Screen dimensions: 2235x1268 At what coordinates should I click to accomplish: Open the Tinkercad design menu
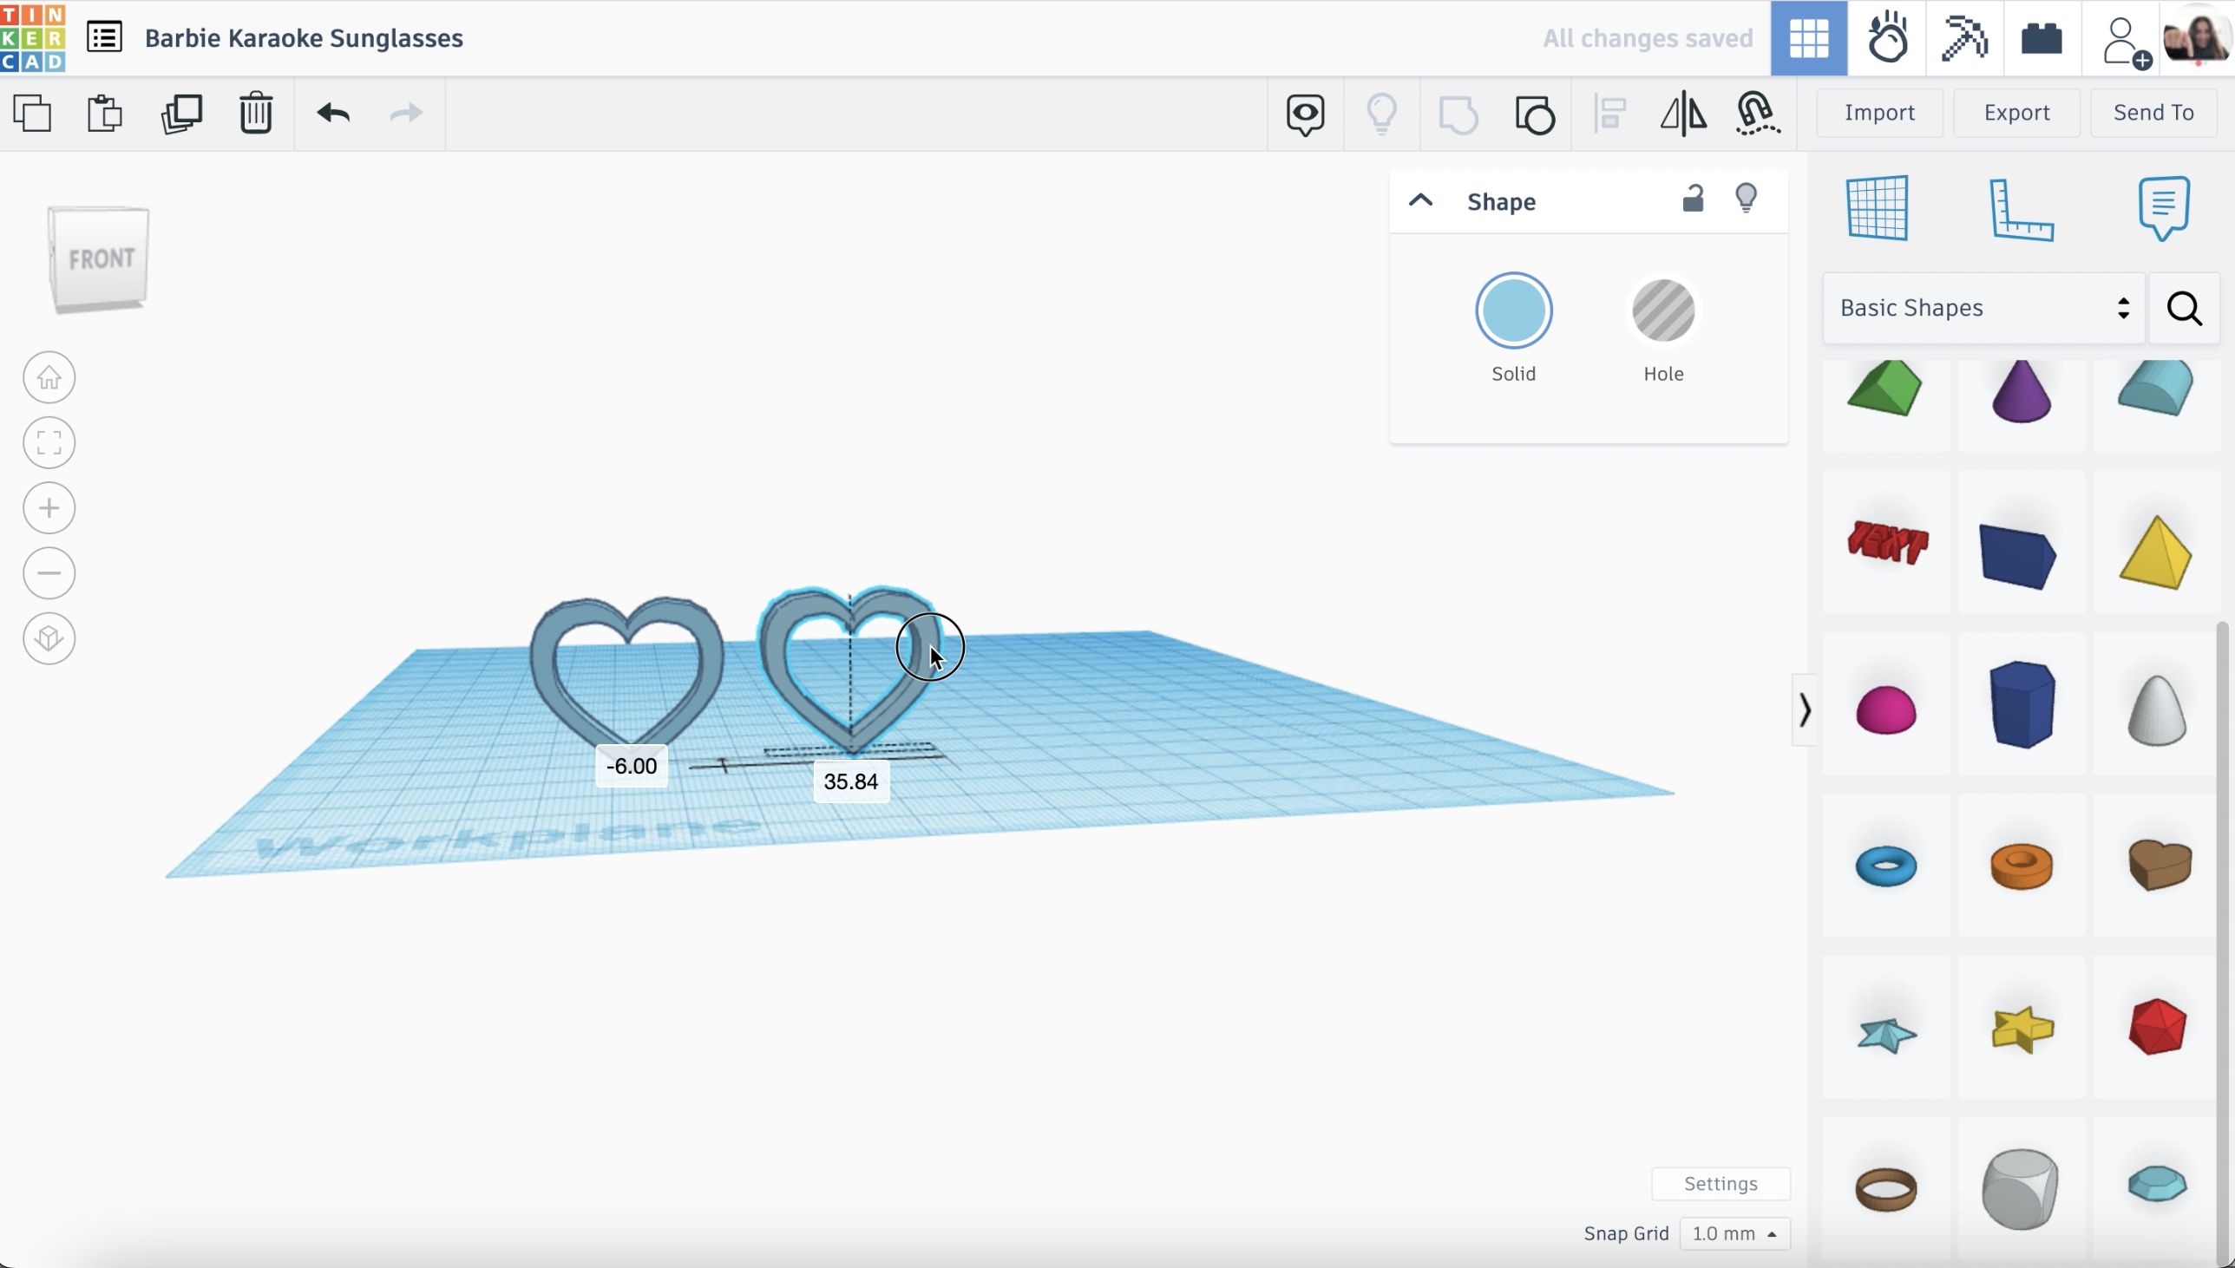104,36
